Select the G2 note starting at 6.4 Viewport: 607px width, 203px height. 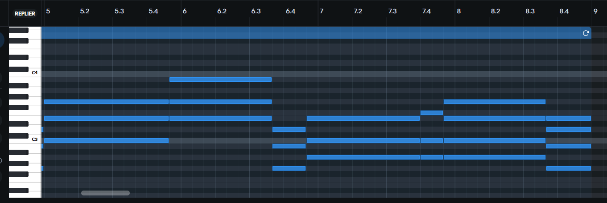[289, 168]
